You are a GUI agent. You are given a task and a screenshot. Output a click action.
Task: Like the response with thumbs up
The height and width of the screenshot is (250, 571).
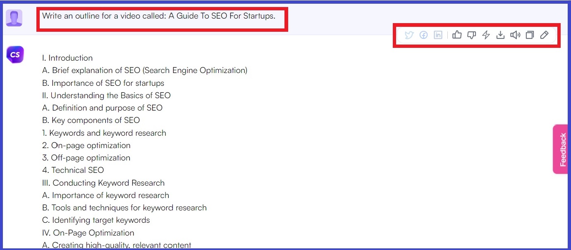[x=457, y=35]
